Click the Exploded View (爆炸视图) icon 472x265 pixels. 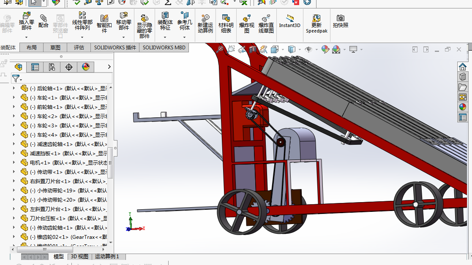point(246,23)
